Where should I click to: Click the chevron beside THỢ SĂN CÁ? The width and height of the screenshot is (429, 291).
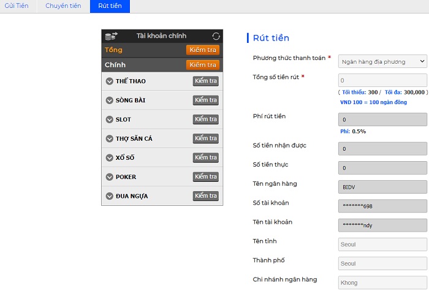pos(109,138)
